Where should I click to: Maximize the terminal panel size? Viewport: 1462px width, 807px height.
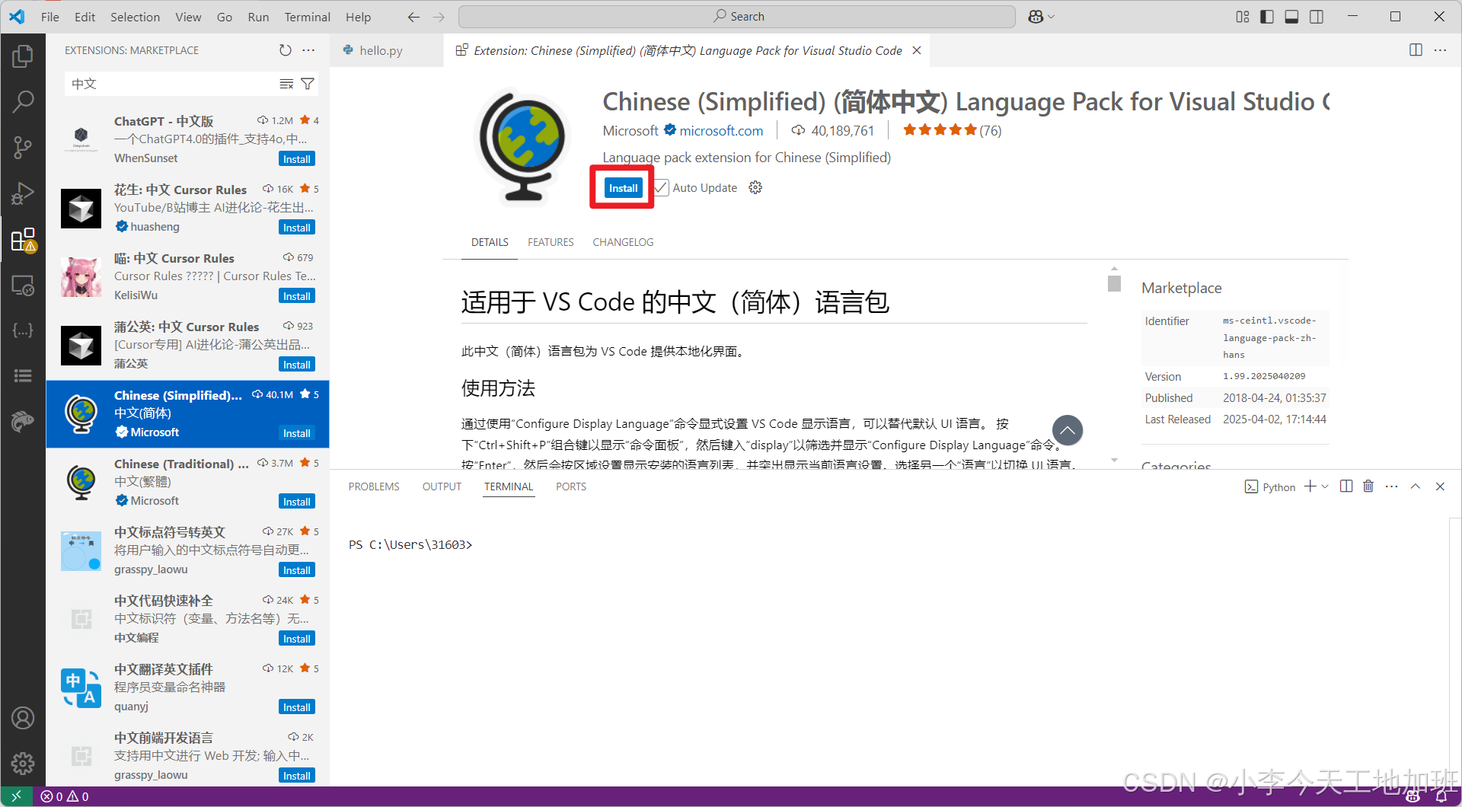pyautogui.click(x=1416, y=486)
